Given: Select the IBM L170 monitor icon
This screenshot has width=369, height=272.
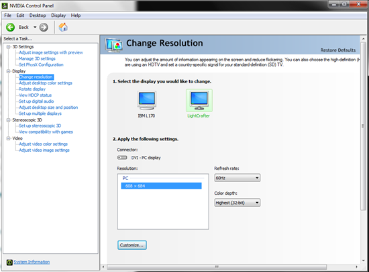Looking at the screenshot, I should [x=147, y=101].
